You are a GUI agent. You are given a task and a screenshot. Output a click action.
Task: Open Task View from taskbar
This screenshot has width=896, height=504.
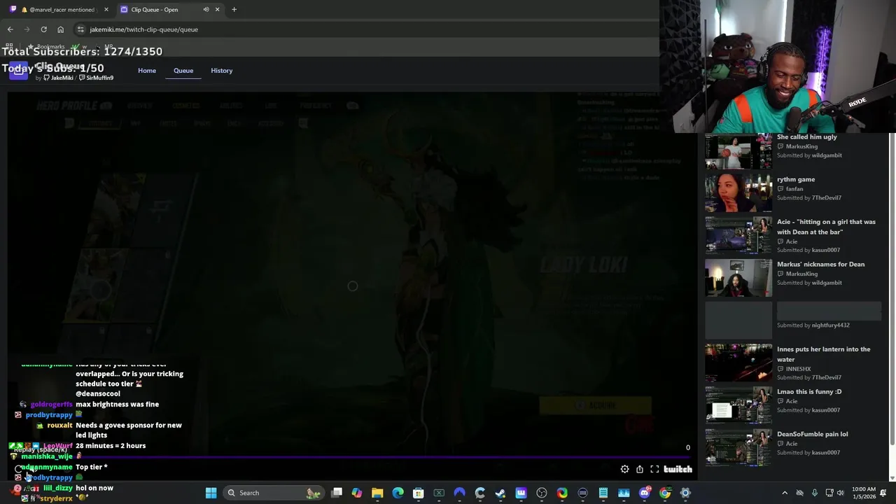(337, 493)
